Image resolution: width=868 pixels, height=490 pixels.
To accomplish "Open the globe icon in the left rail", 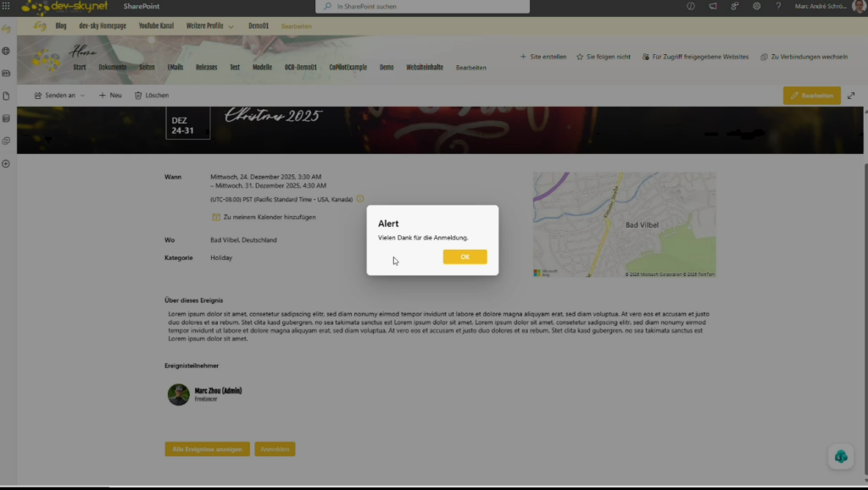I will (6, 51).
